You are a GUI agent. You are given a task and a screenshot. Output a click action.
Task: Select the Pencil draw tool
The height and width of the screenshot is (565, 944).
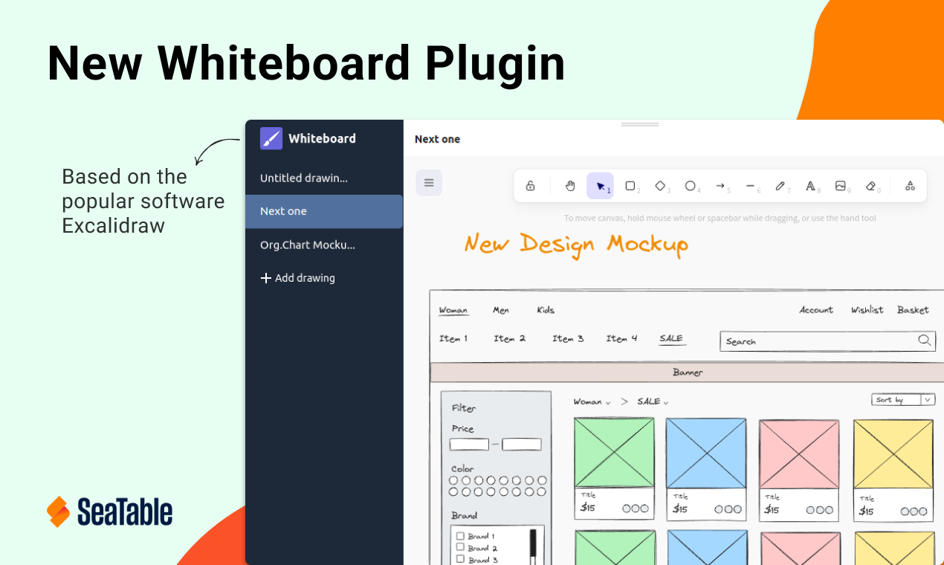coord(780,186)
